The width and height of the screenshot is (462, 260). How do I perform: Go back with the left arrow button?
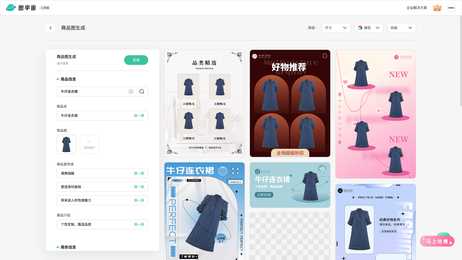[x=51, y=28]
